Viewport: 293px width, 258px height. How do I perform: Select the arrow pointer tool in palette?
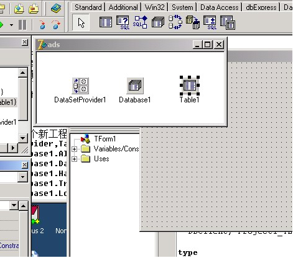[81, 22]
